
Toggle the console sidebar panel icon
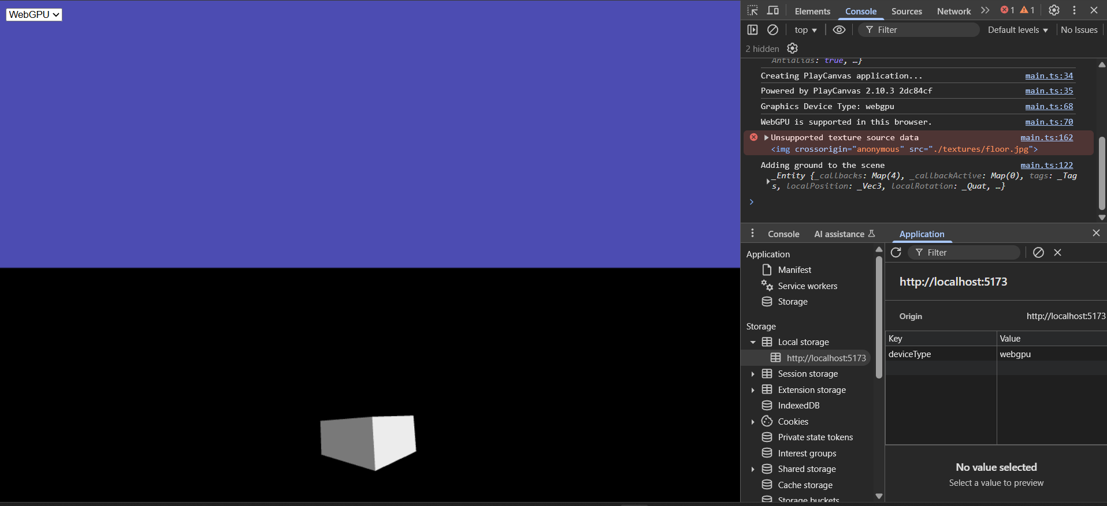point(752,30)
